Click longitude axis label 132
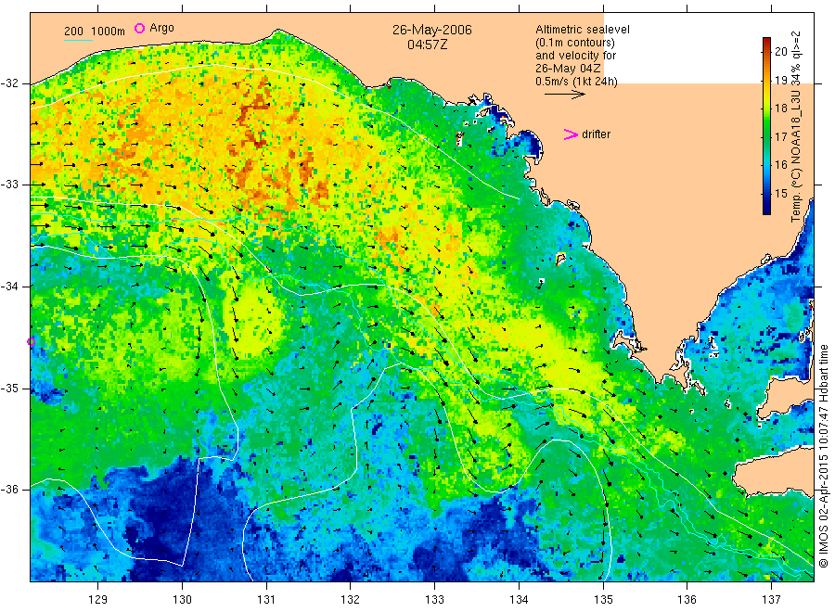Viewport: 835px width, 612px height. pos(351,600)
